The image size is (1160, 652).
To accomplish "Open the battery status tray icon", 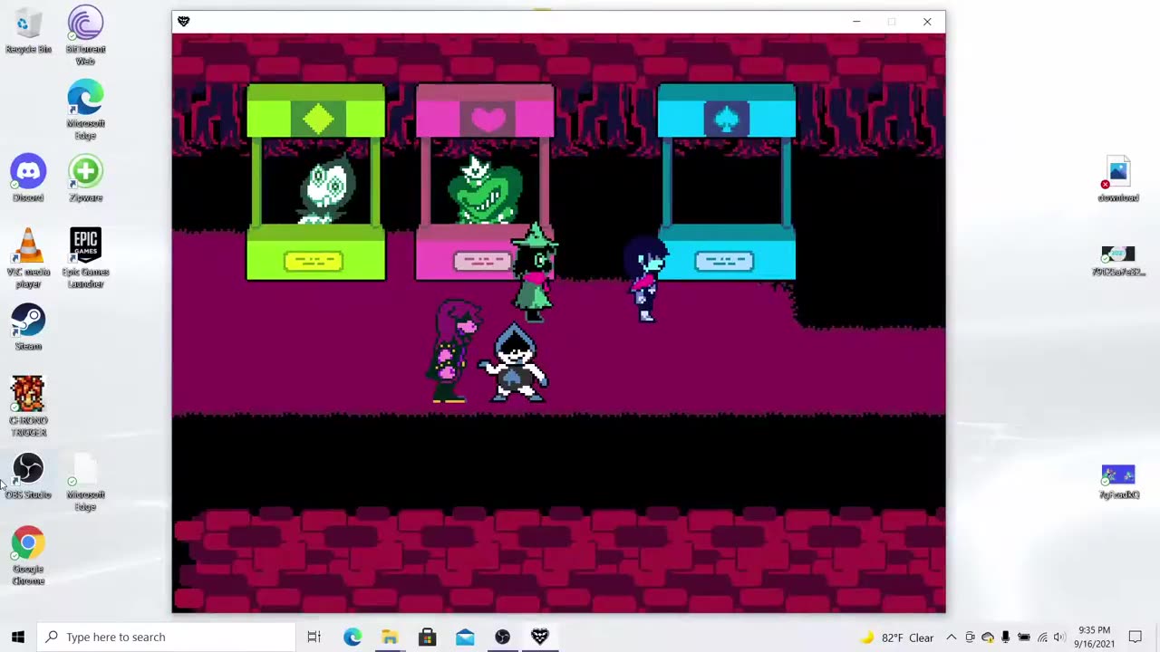I will click(1023, 638).
